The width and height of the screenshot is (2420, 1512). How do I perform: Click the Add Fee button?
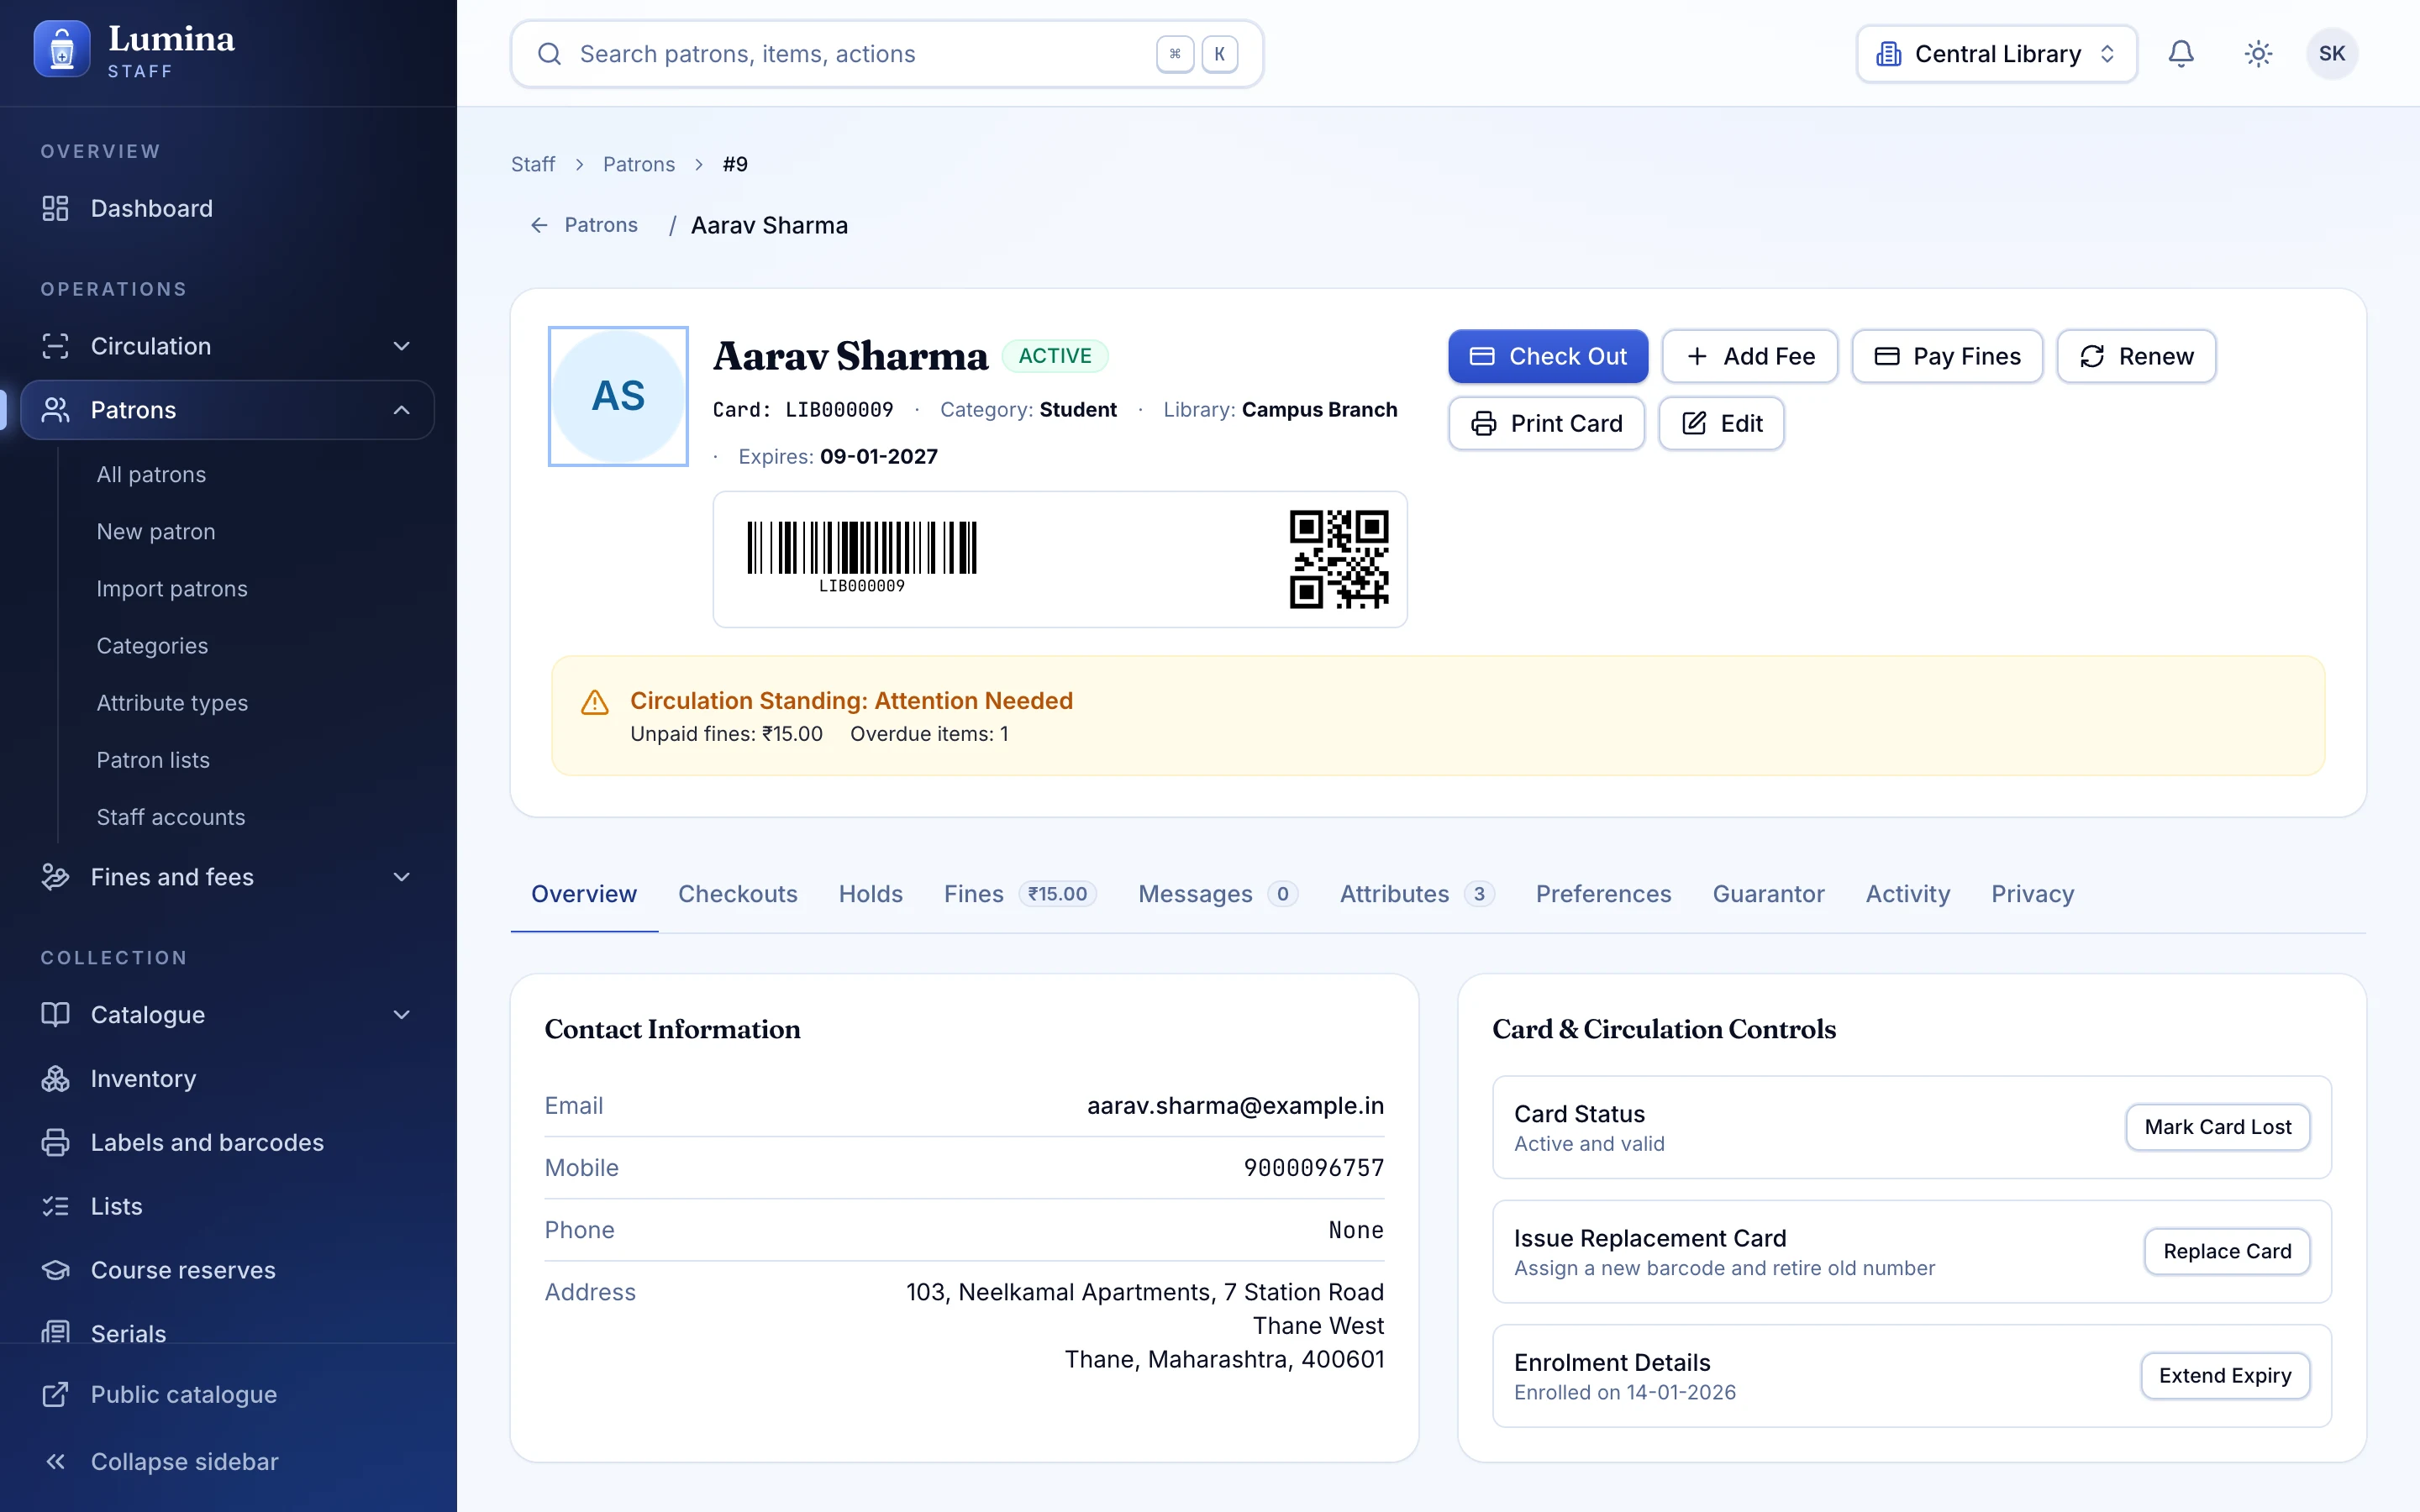(x=1750, y=356)
